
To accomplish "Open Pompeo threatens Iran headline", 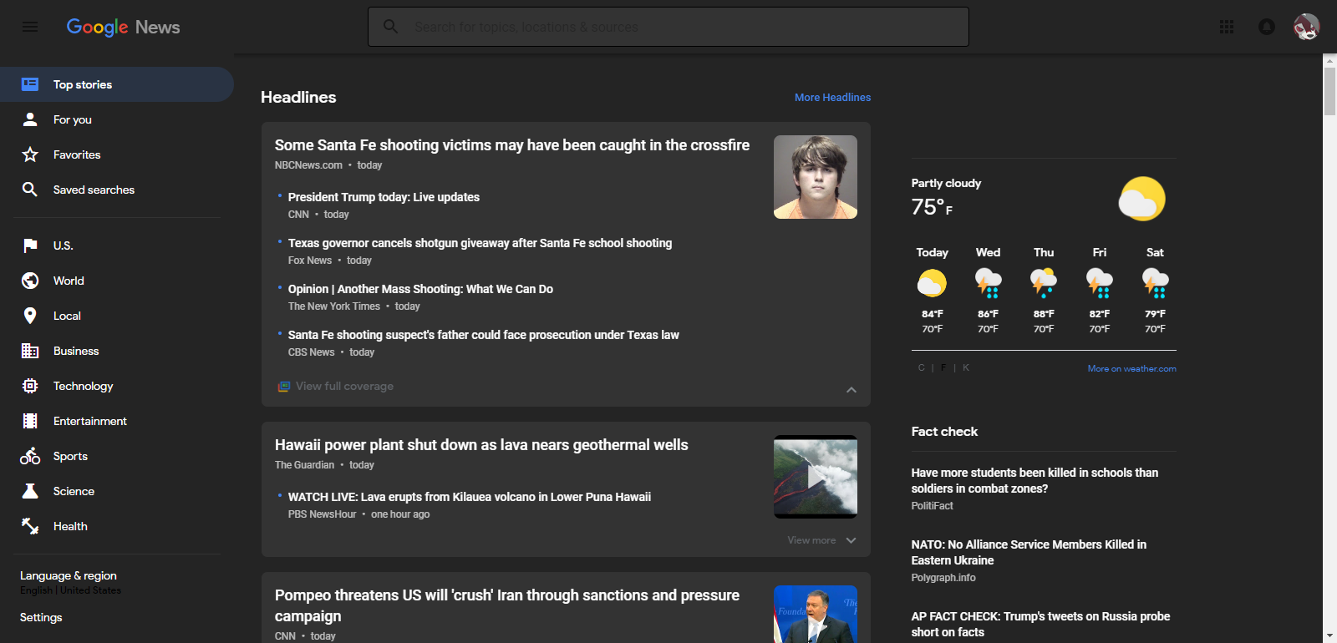I will click(507, 605).
